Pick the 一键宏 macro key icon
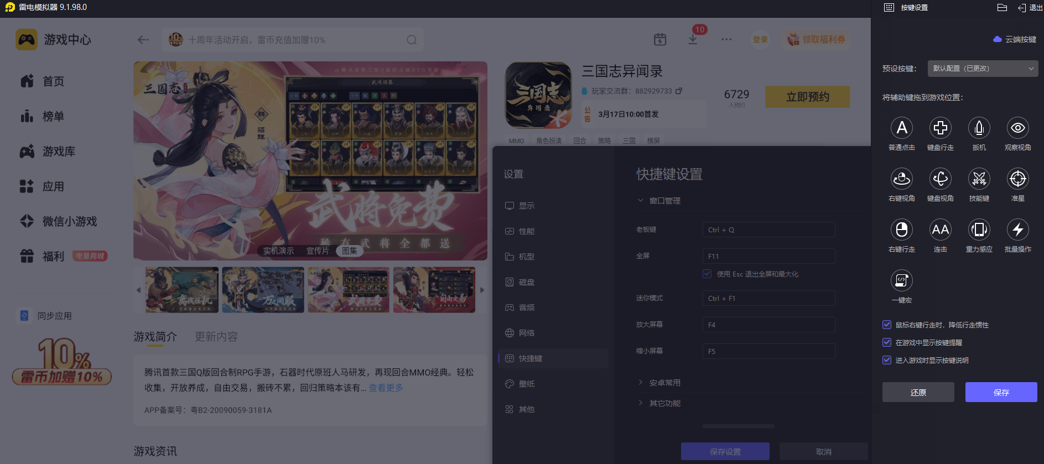Viewport: 1044px width, 464px height. coord(902,280)
